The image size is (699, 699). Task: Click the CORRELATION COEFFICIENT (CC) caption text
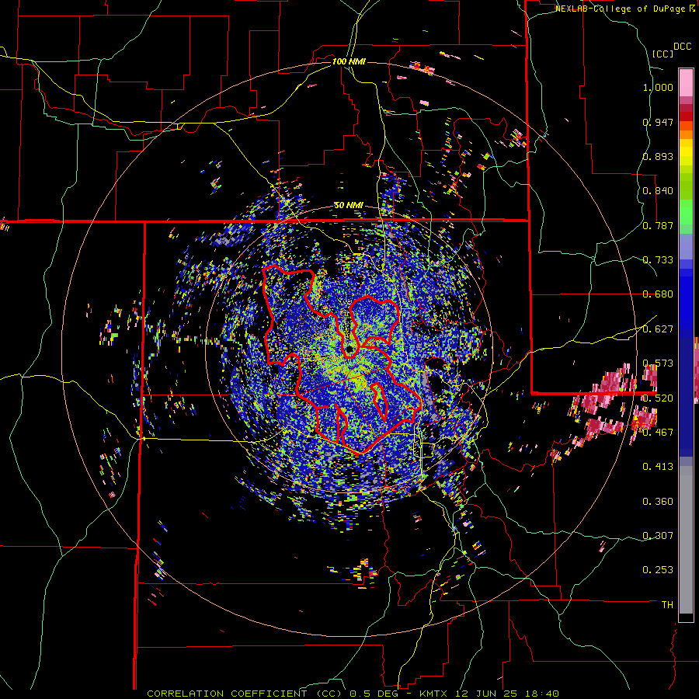coord(244,694)
